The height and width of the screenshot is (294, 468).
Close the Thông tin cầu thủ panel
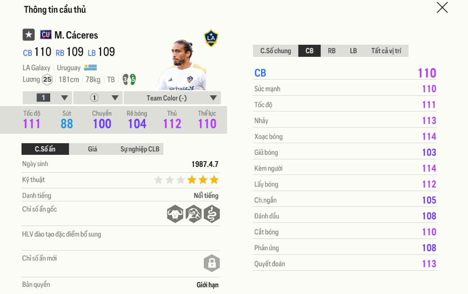[x=442, y=8]
